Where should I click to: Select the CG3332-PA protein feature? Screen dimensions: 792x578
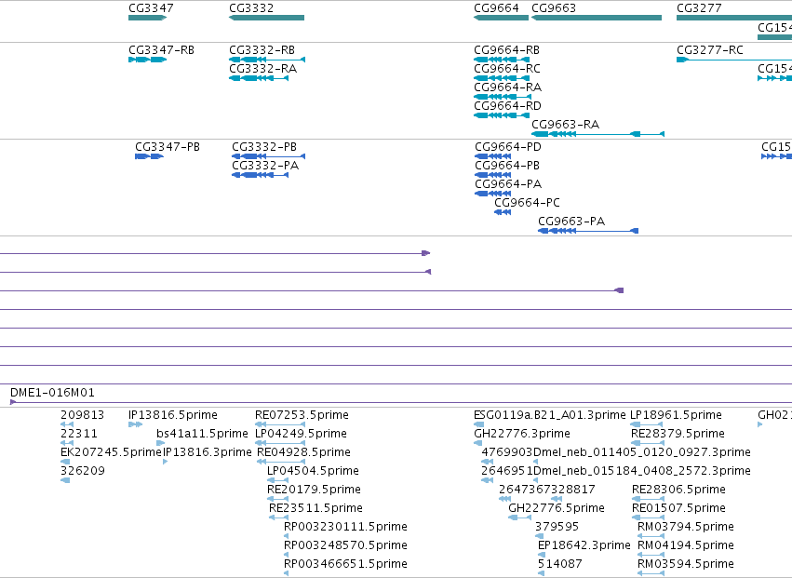coord(261,175)
